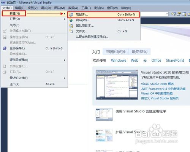Select the Web sub-tab
This screenshot has width=190, height=152.
coord(135,61)
